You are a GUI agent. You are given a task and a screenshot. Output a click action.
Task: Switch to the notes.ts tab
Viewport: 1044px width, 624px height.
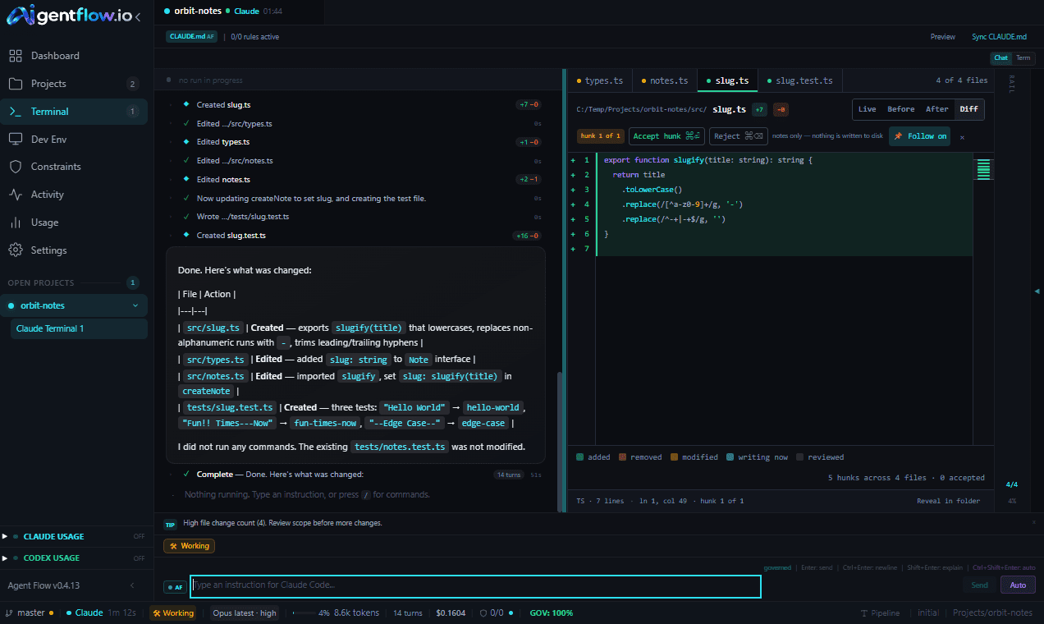(x=664, y=80)
